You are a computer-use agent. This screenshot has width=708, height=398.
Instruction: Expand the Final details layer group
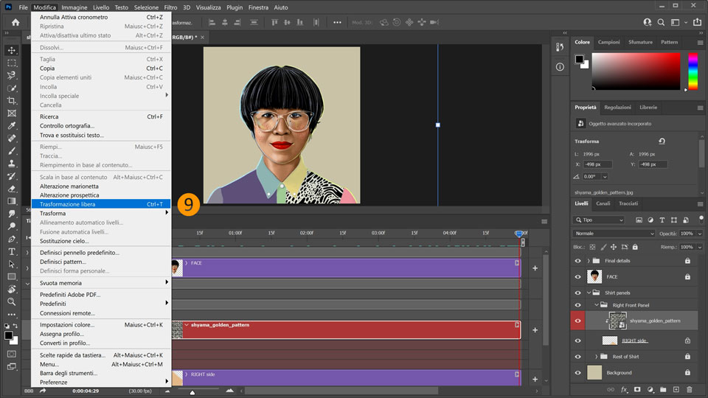point(589,260)
